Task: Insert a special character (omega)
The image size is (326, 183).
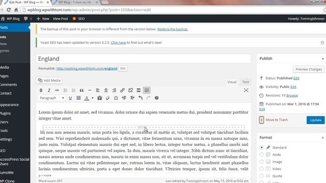Action: tap(116, 98)
